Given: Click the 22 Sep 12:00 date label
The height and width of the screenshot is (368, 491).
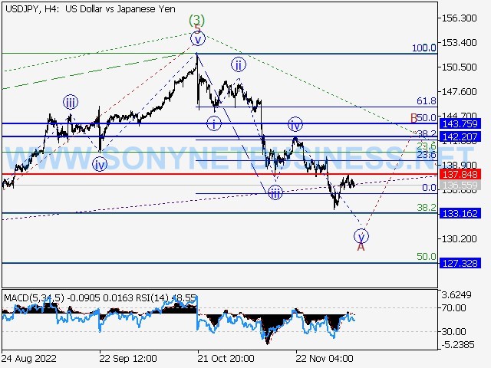Looking at the screenshot, I should click(x=128, y=358).
